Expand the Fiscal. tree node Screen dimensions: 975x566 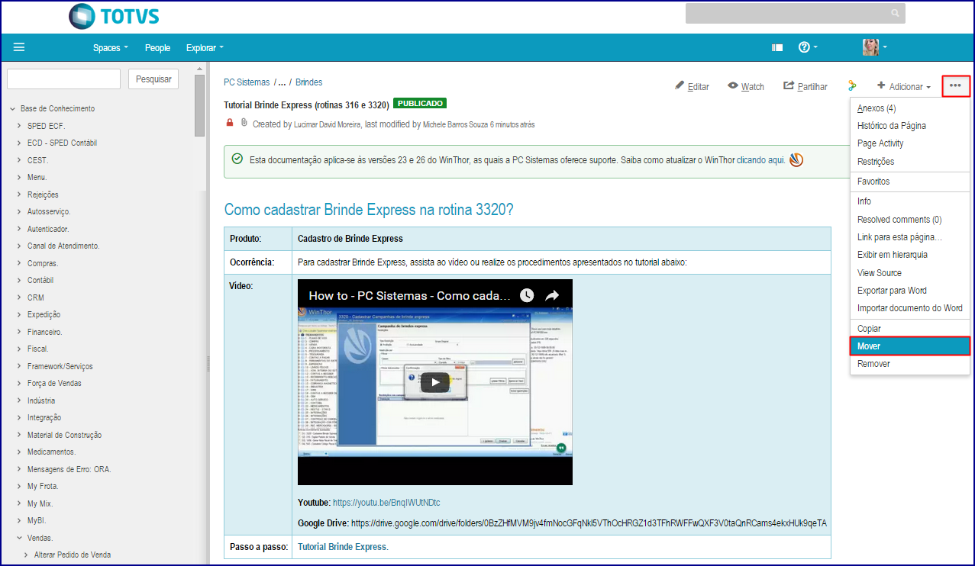20,349
